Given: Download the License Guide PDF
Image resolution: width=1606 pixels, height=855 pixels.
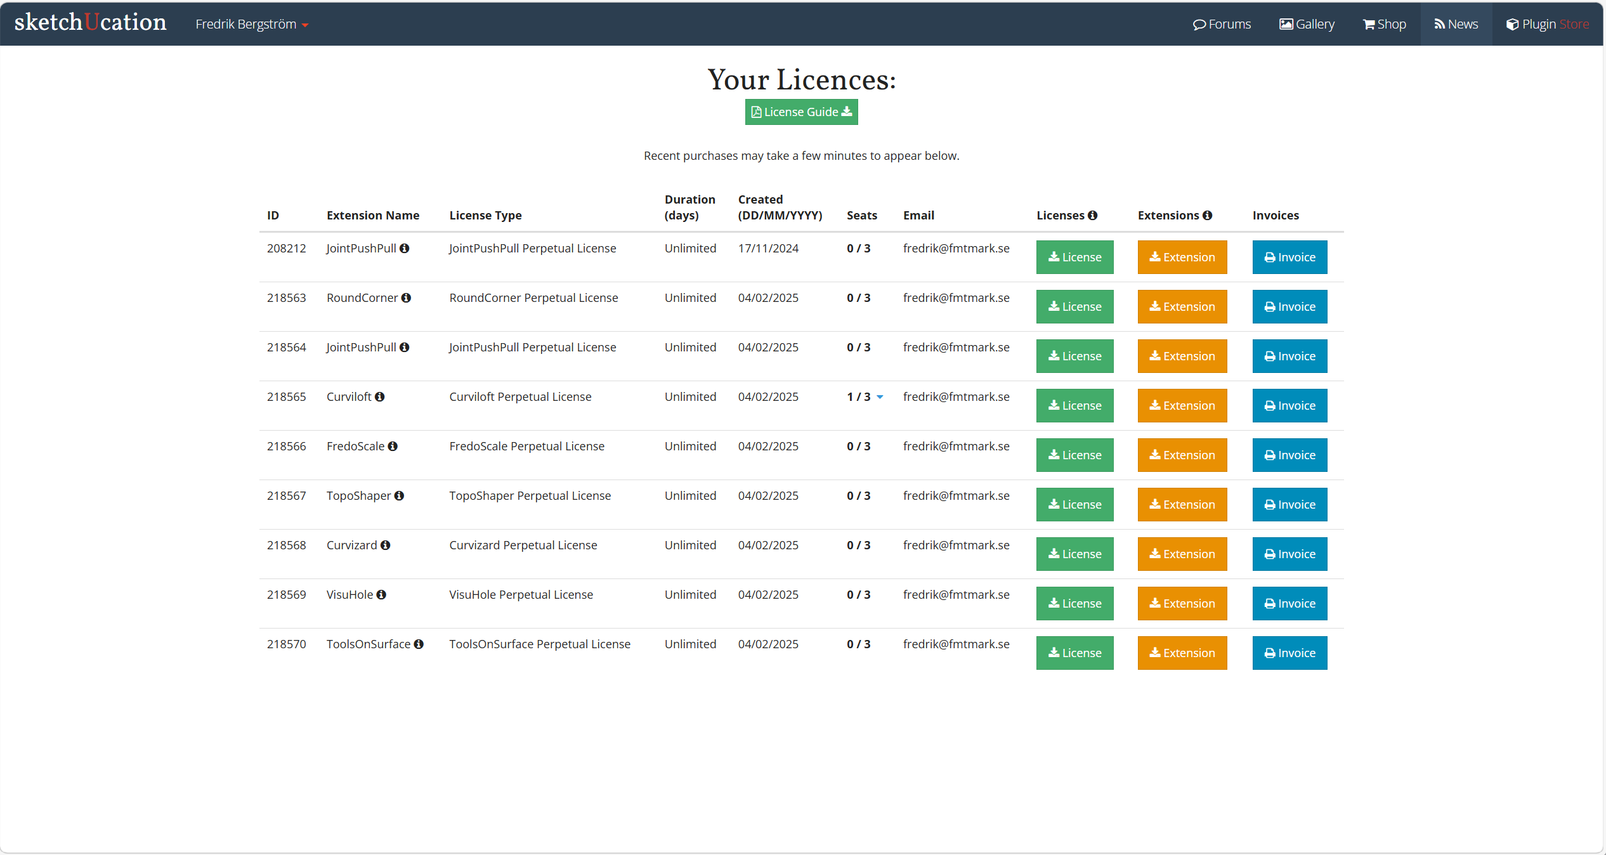Looking at the screenshot, I should 801,112.
